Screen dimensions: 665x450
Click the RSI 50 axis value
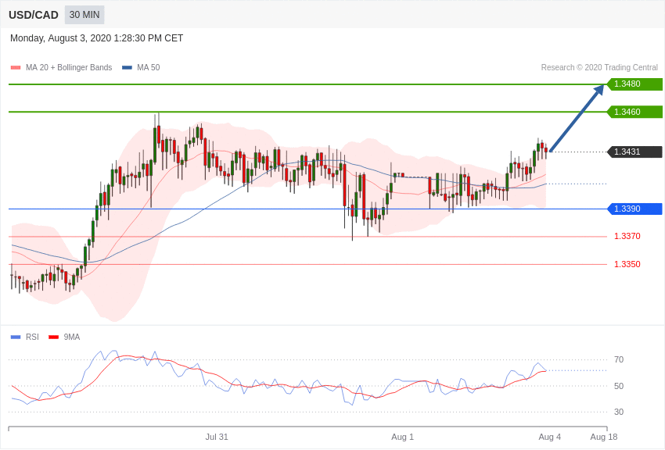click(x=619, y=386)
